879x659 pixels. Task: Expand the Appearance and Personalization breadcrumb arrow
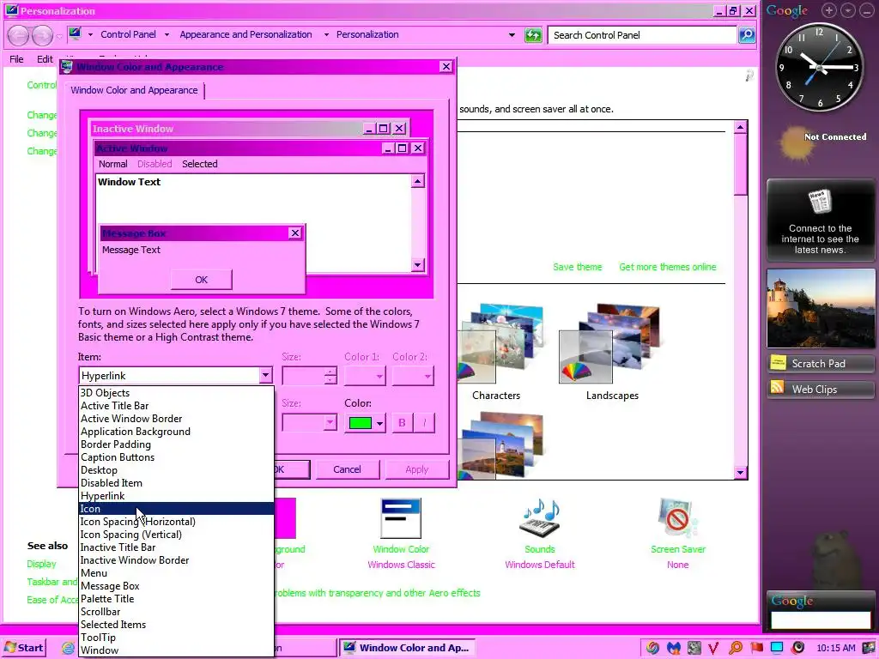point(325,34)
